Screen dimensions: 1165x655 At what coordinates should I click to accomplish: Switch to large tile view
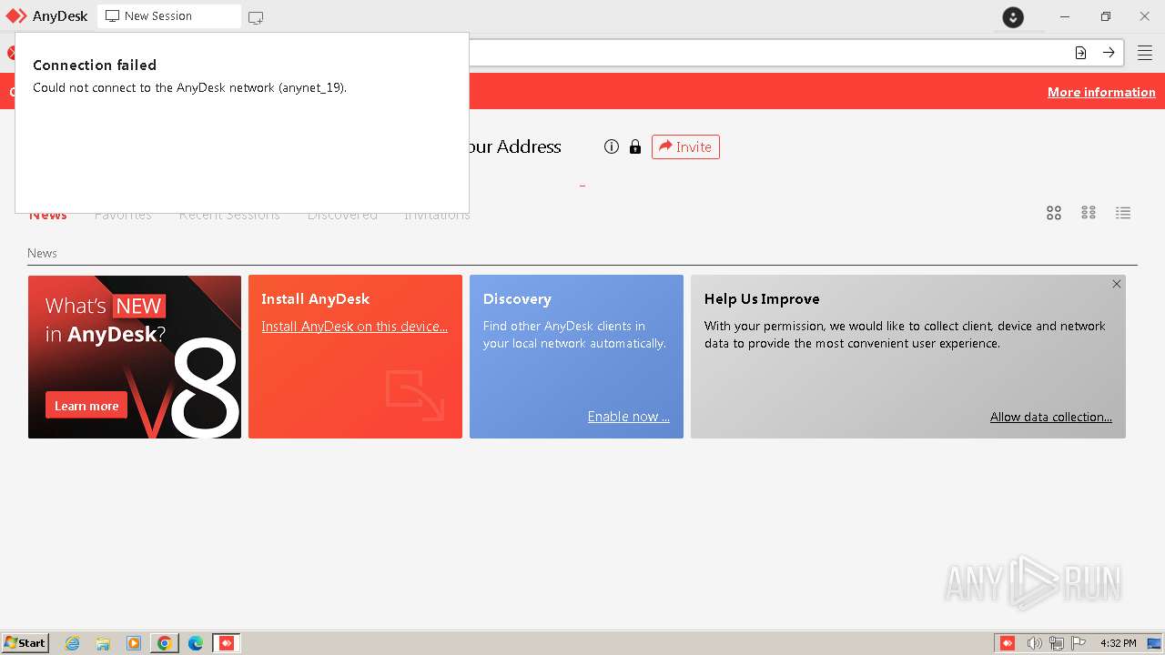coord(1054,213)
